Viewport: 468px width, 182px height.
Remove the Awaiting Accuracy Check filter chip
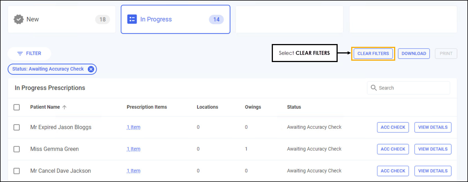tap(91, 69)
